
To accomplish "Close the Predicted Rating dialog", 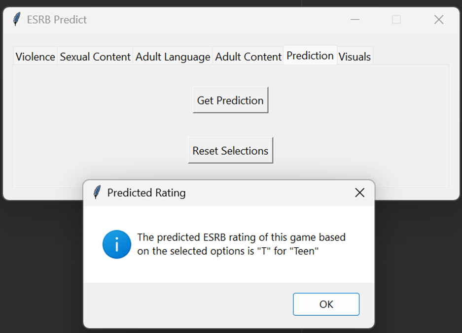I will click(359, 193).
